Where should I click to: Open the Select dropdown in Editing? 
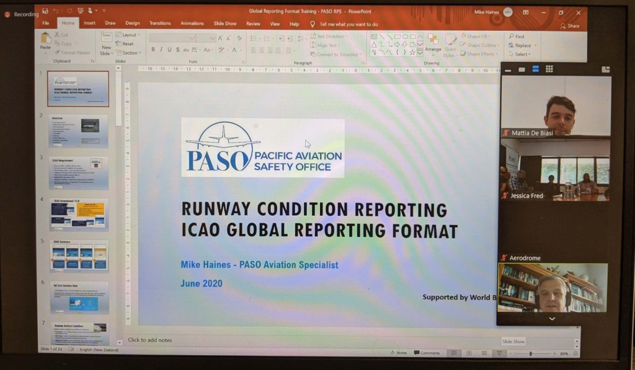pos(520,54)
